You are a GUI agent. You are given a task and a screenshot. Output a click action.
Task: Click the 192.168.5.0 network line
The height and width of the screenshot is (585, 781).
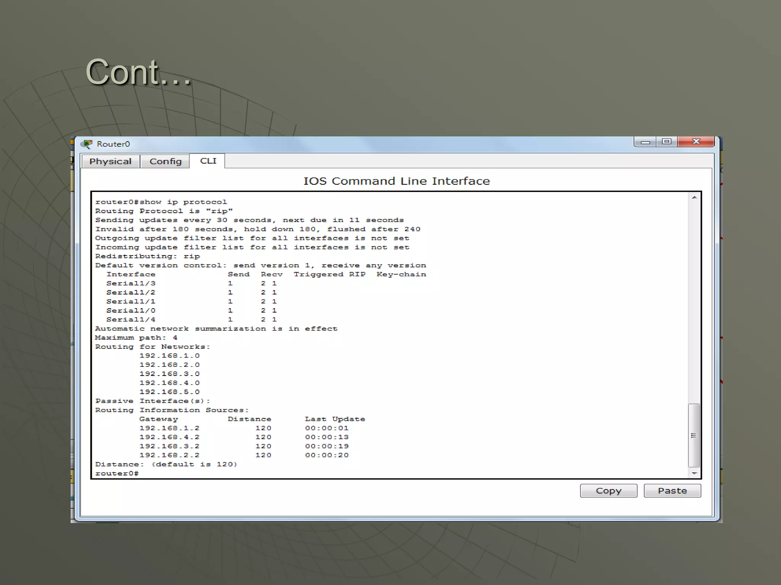[x=169, y=392]
